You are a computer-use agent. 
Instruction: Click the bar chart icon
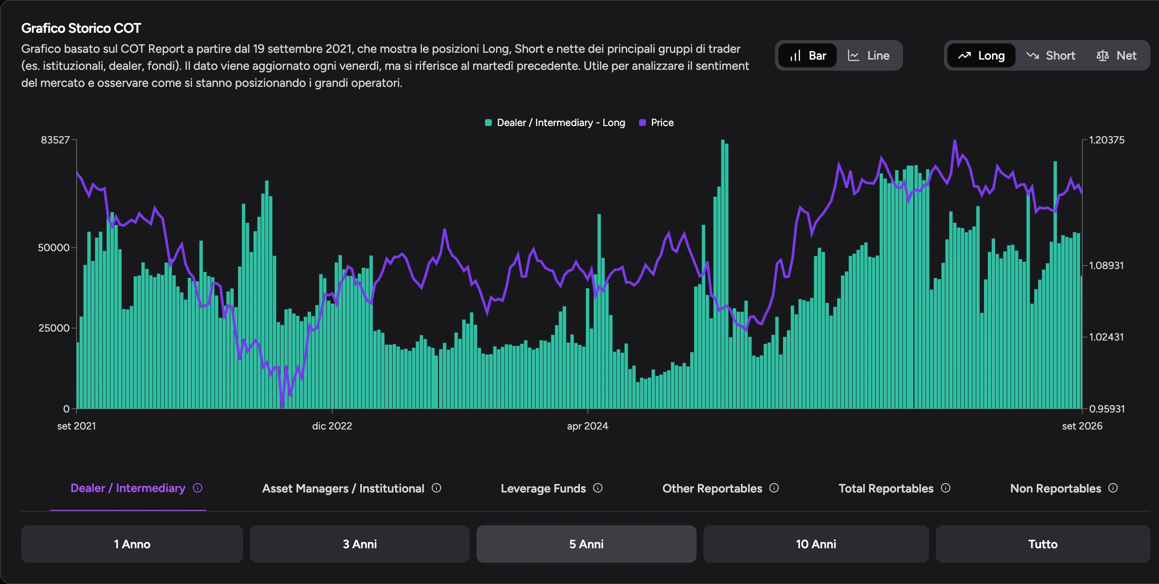tap(795, 55)
